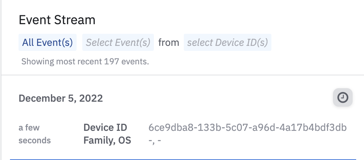This screenshot has height=160, width=364.
Task: Click the word 'from' between filters
Action: click(x=168, y=43)
